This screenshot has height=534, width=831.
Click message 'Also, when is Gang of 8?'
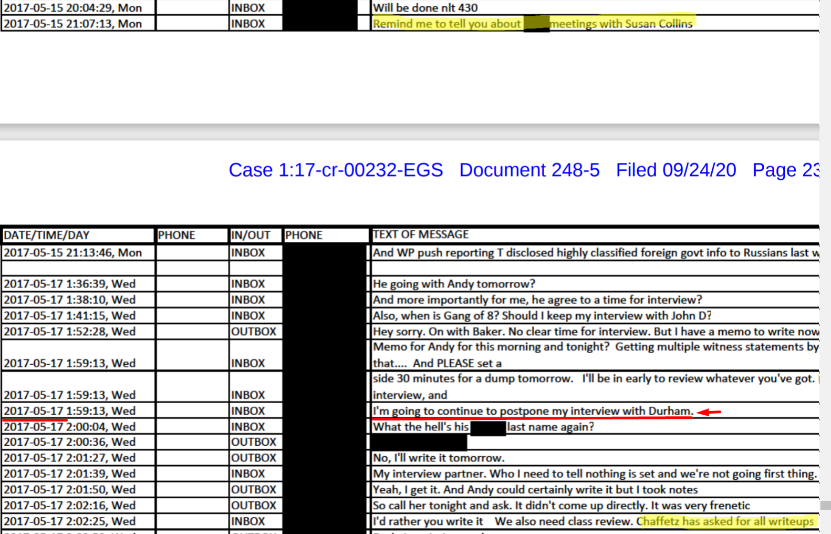[542, 315]
